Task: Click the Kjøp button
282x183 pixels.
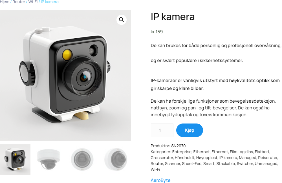Action: [190, 130]
